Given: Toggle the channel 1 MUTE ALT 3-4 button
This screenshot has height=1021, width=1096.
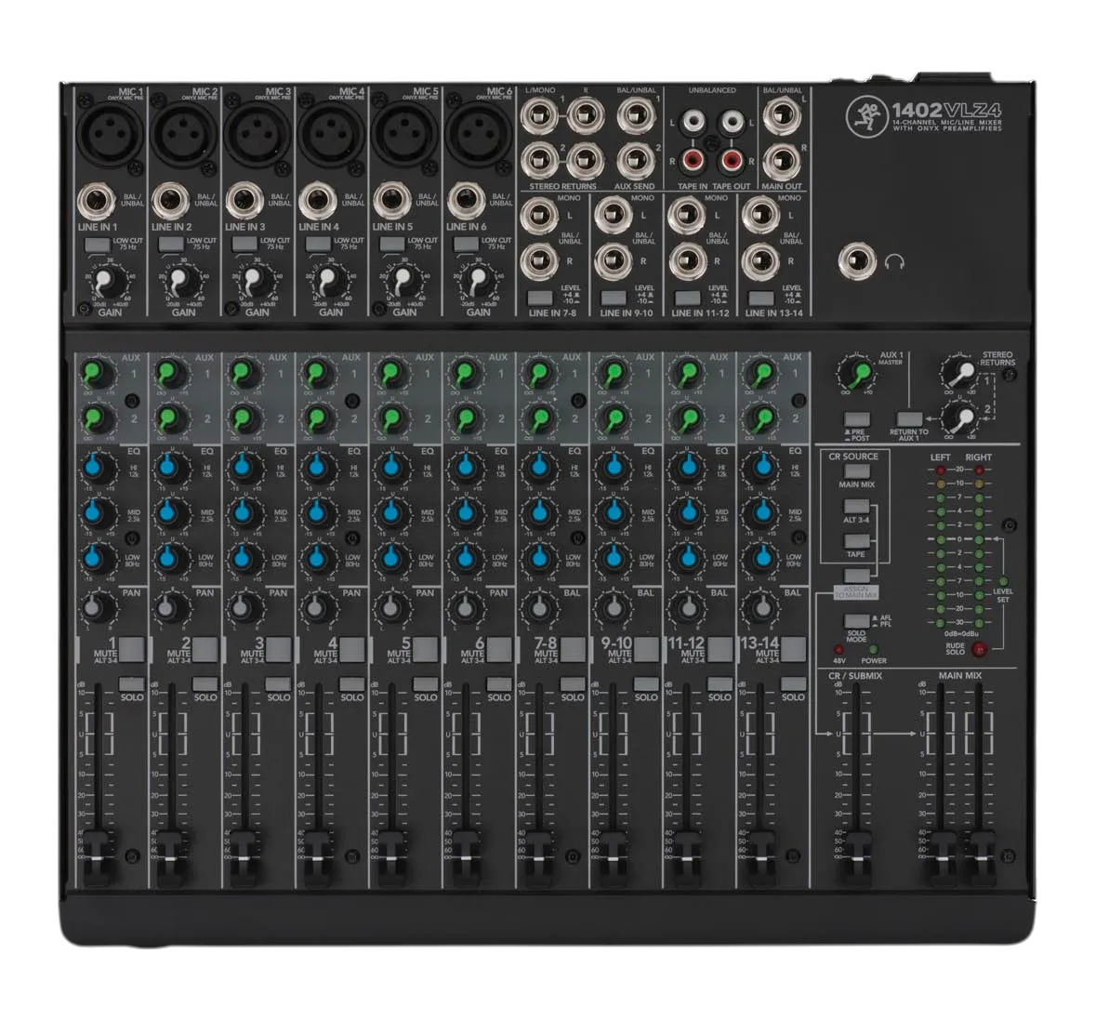Looking at the screenshot, I should click(132, 650).
